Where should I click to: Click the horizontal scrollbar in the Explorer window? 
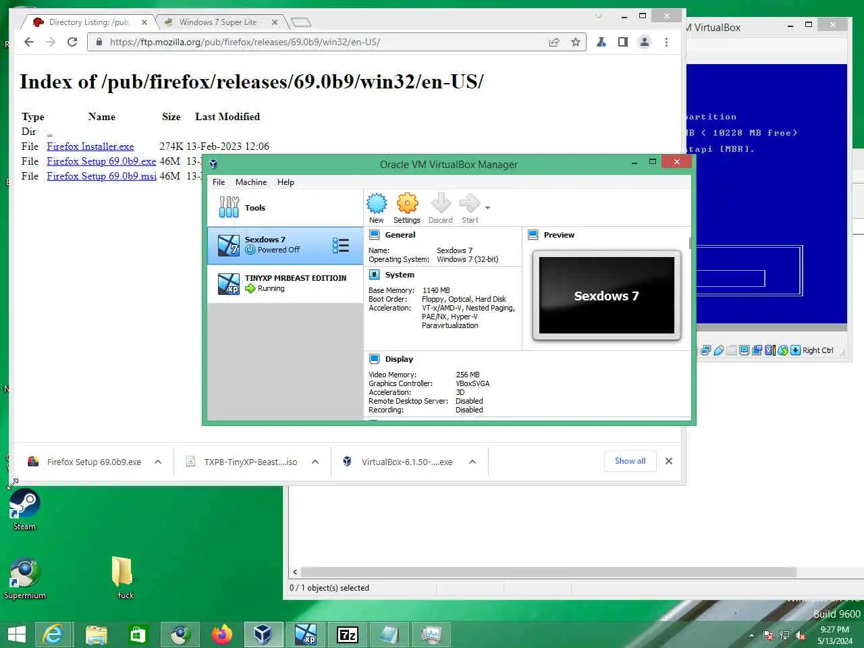tap(548, 572)
